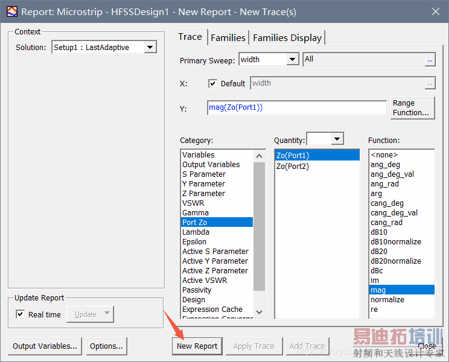
Task: Select Expression Cache category
Action: [x=217, y=310]
